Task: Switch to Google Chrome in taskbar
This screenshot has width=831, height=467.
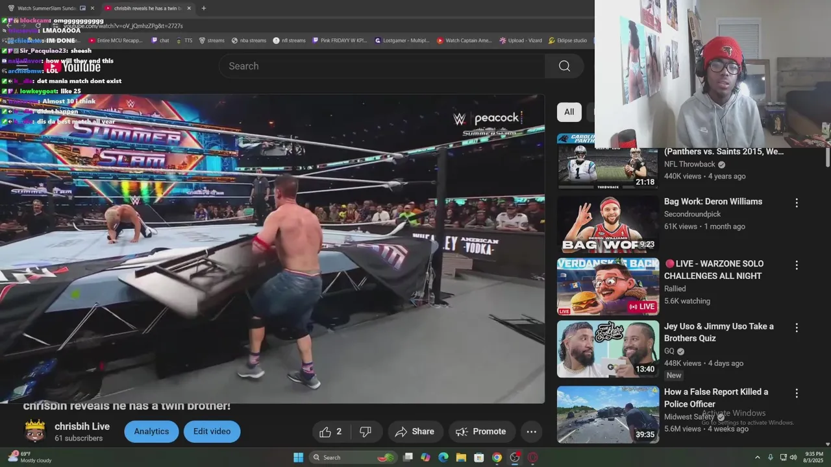Action: click(497, 457)
